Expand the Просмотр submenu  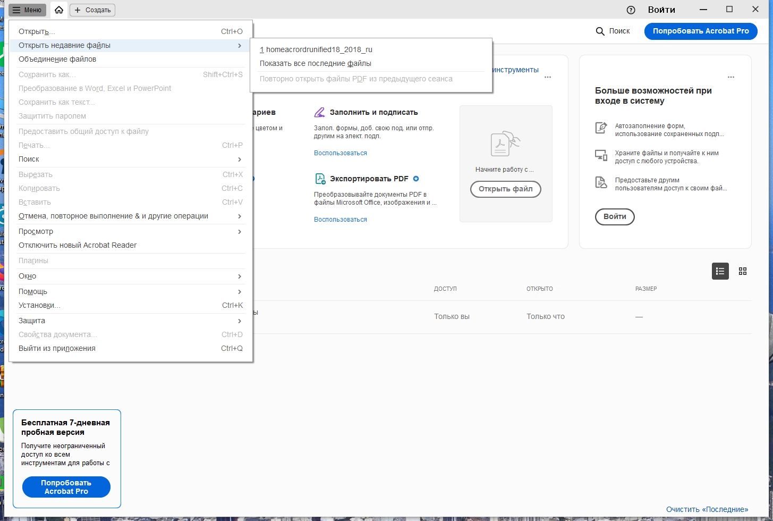point(131,231)
